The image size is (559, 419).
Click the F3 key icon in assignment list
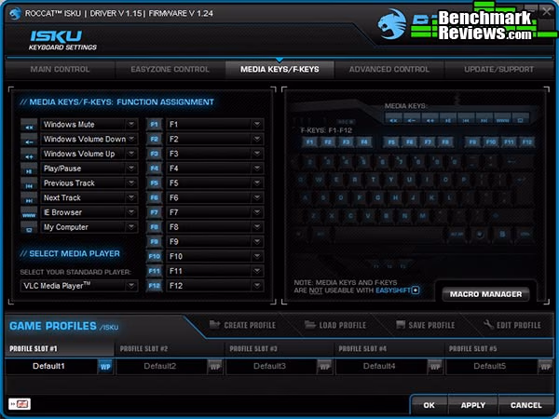coord(154,154)
